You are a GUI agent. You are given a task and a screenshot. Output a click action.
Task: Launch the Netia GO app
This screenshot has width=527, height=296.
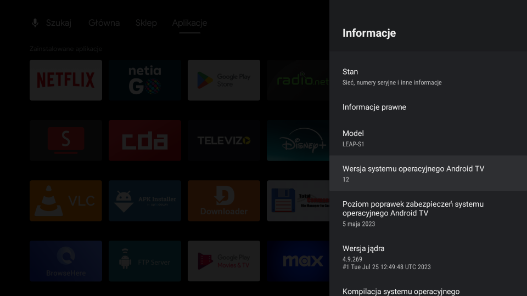pos(145,80)
